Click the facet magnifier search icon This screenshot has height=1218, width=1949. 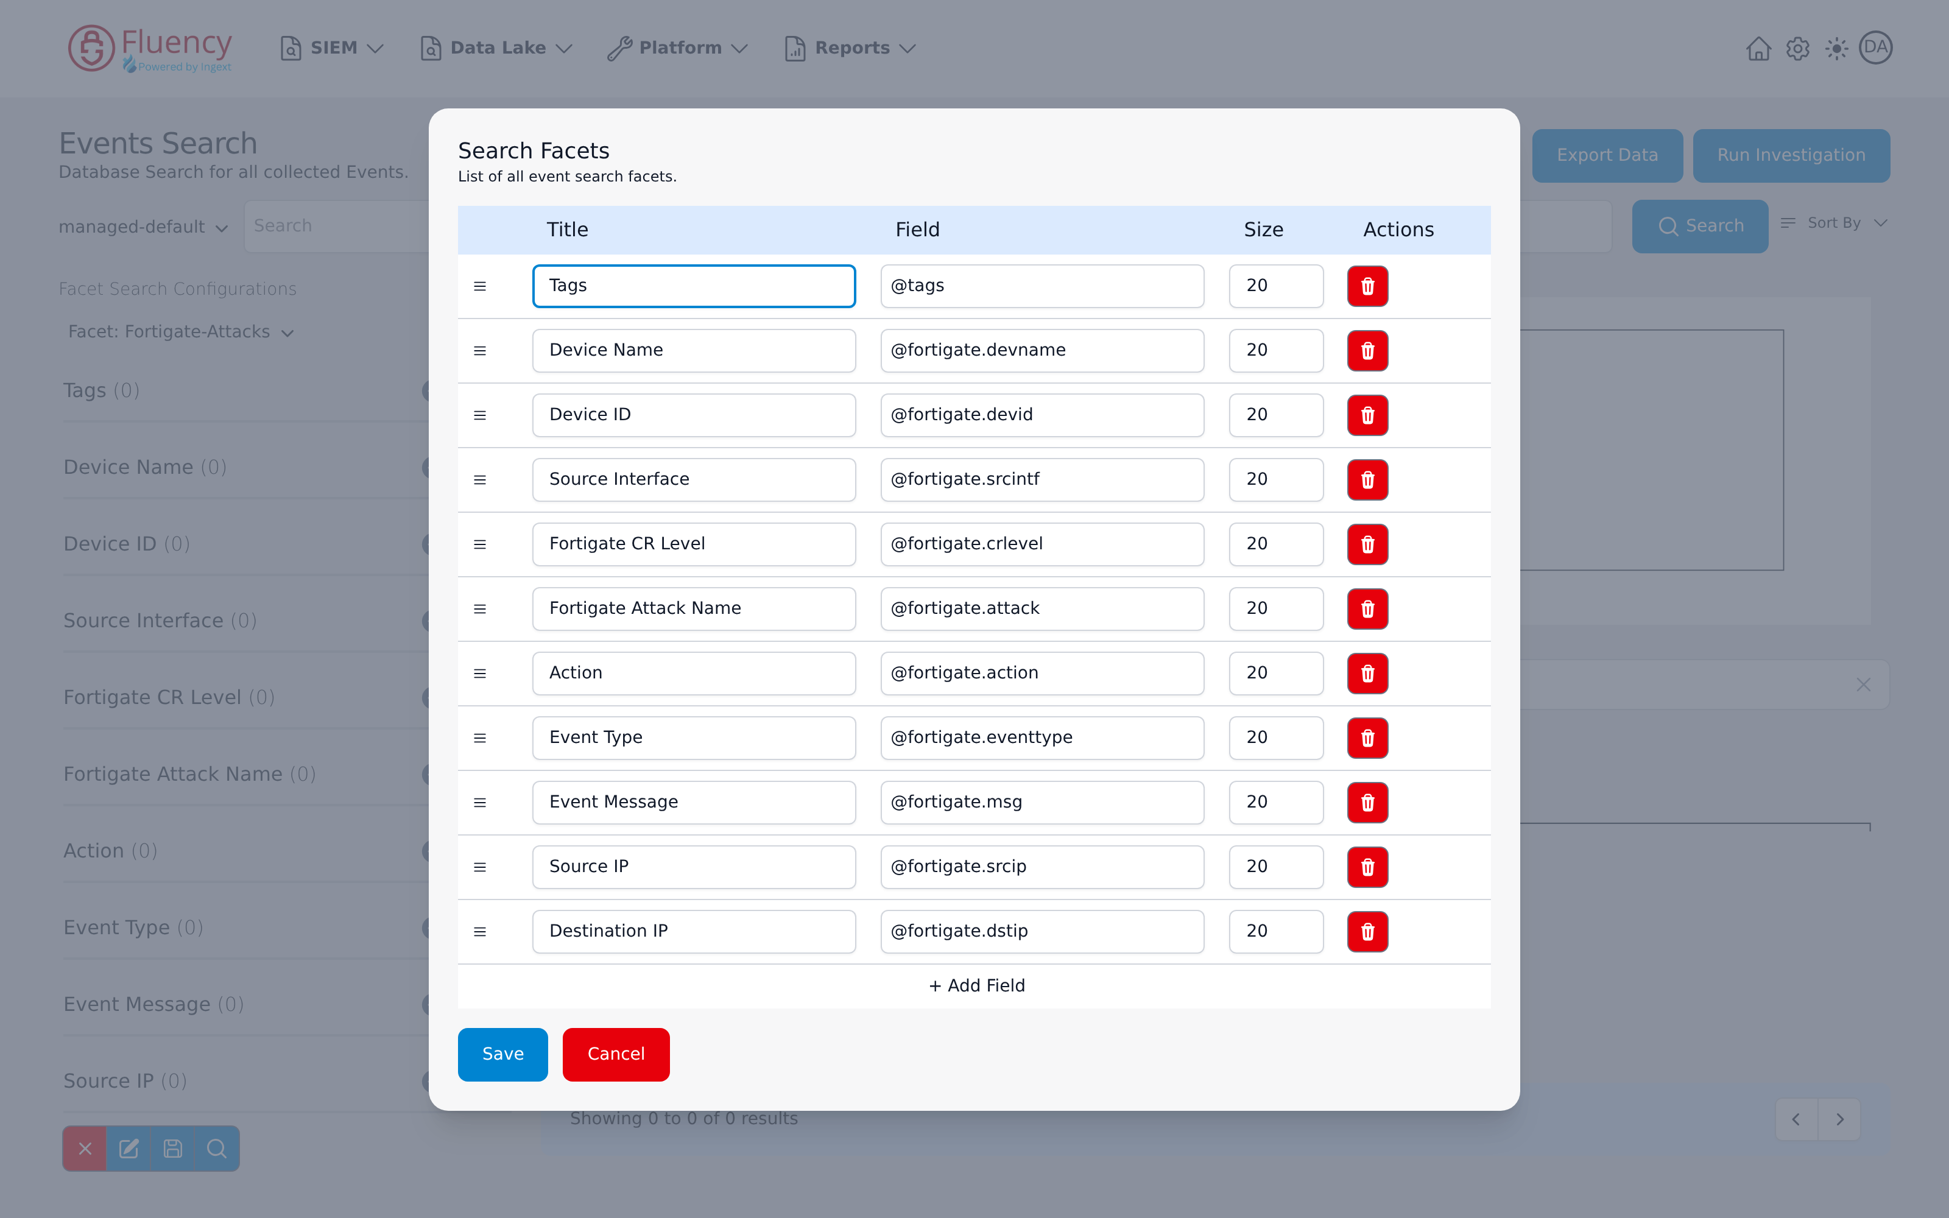[x=217, y=1148]
